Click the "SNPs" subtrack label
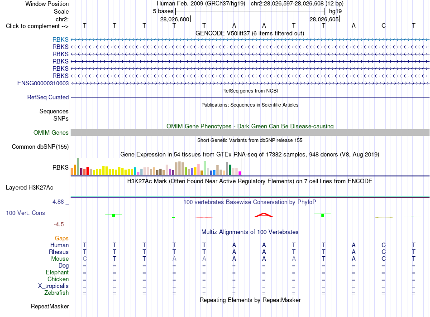The height and width of the screenshot is (317, 430). click(x=61, y=118)
